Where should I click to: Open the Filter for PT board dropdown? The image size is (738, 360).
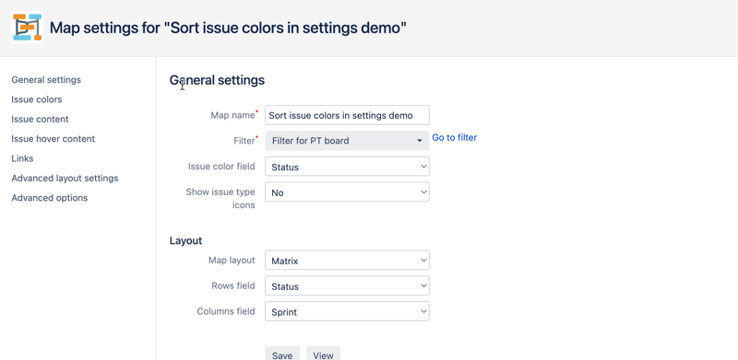pyautogui.click(x=347, y=141)
